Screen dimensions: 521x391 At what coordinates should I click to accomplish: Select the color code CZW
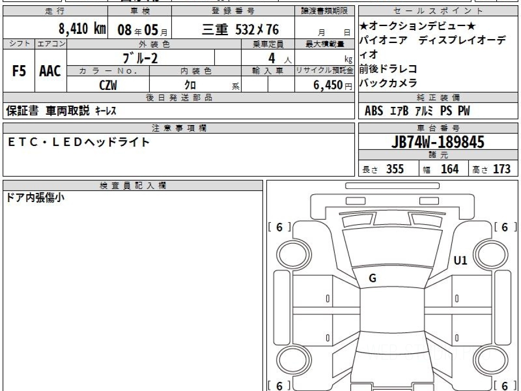(x=108, y=85)
